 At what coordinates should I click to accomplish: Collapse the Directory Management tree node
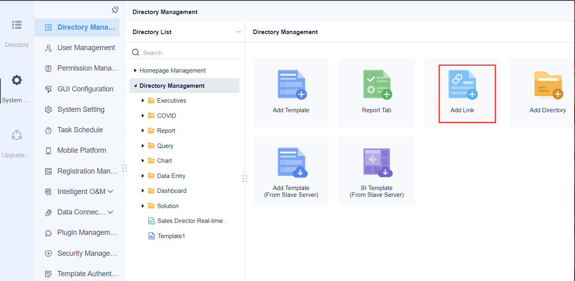pos(135,85)
